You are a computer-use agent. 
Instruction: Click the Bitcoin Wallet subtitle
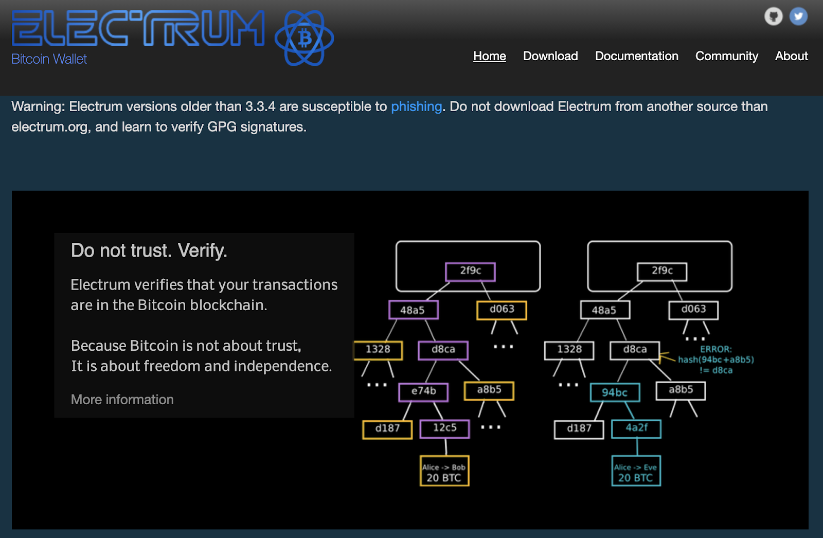point(49,59)
